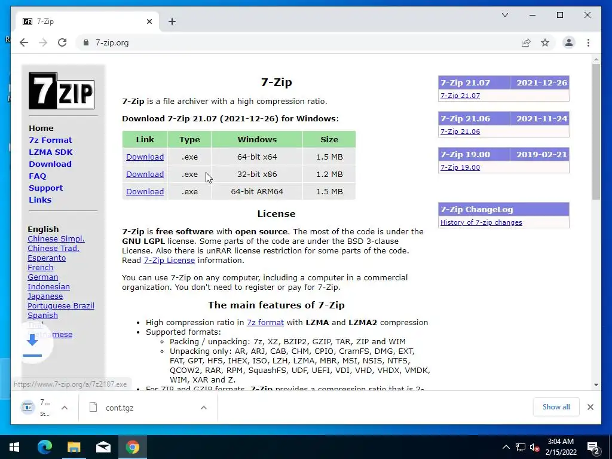Screen dimensions: 612x459
Task: Open the 7z Format sidebar link
Action: pos(50,140)
